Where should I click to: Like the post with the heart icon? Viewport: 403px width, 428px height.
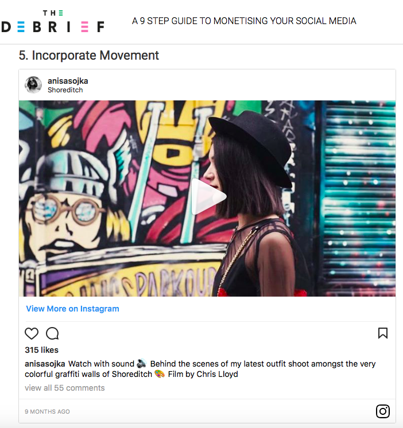pyautogui.click(x=32, y=333)
